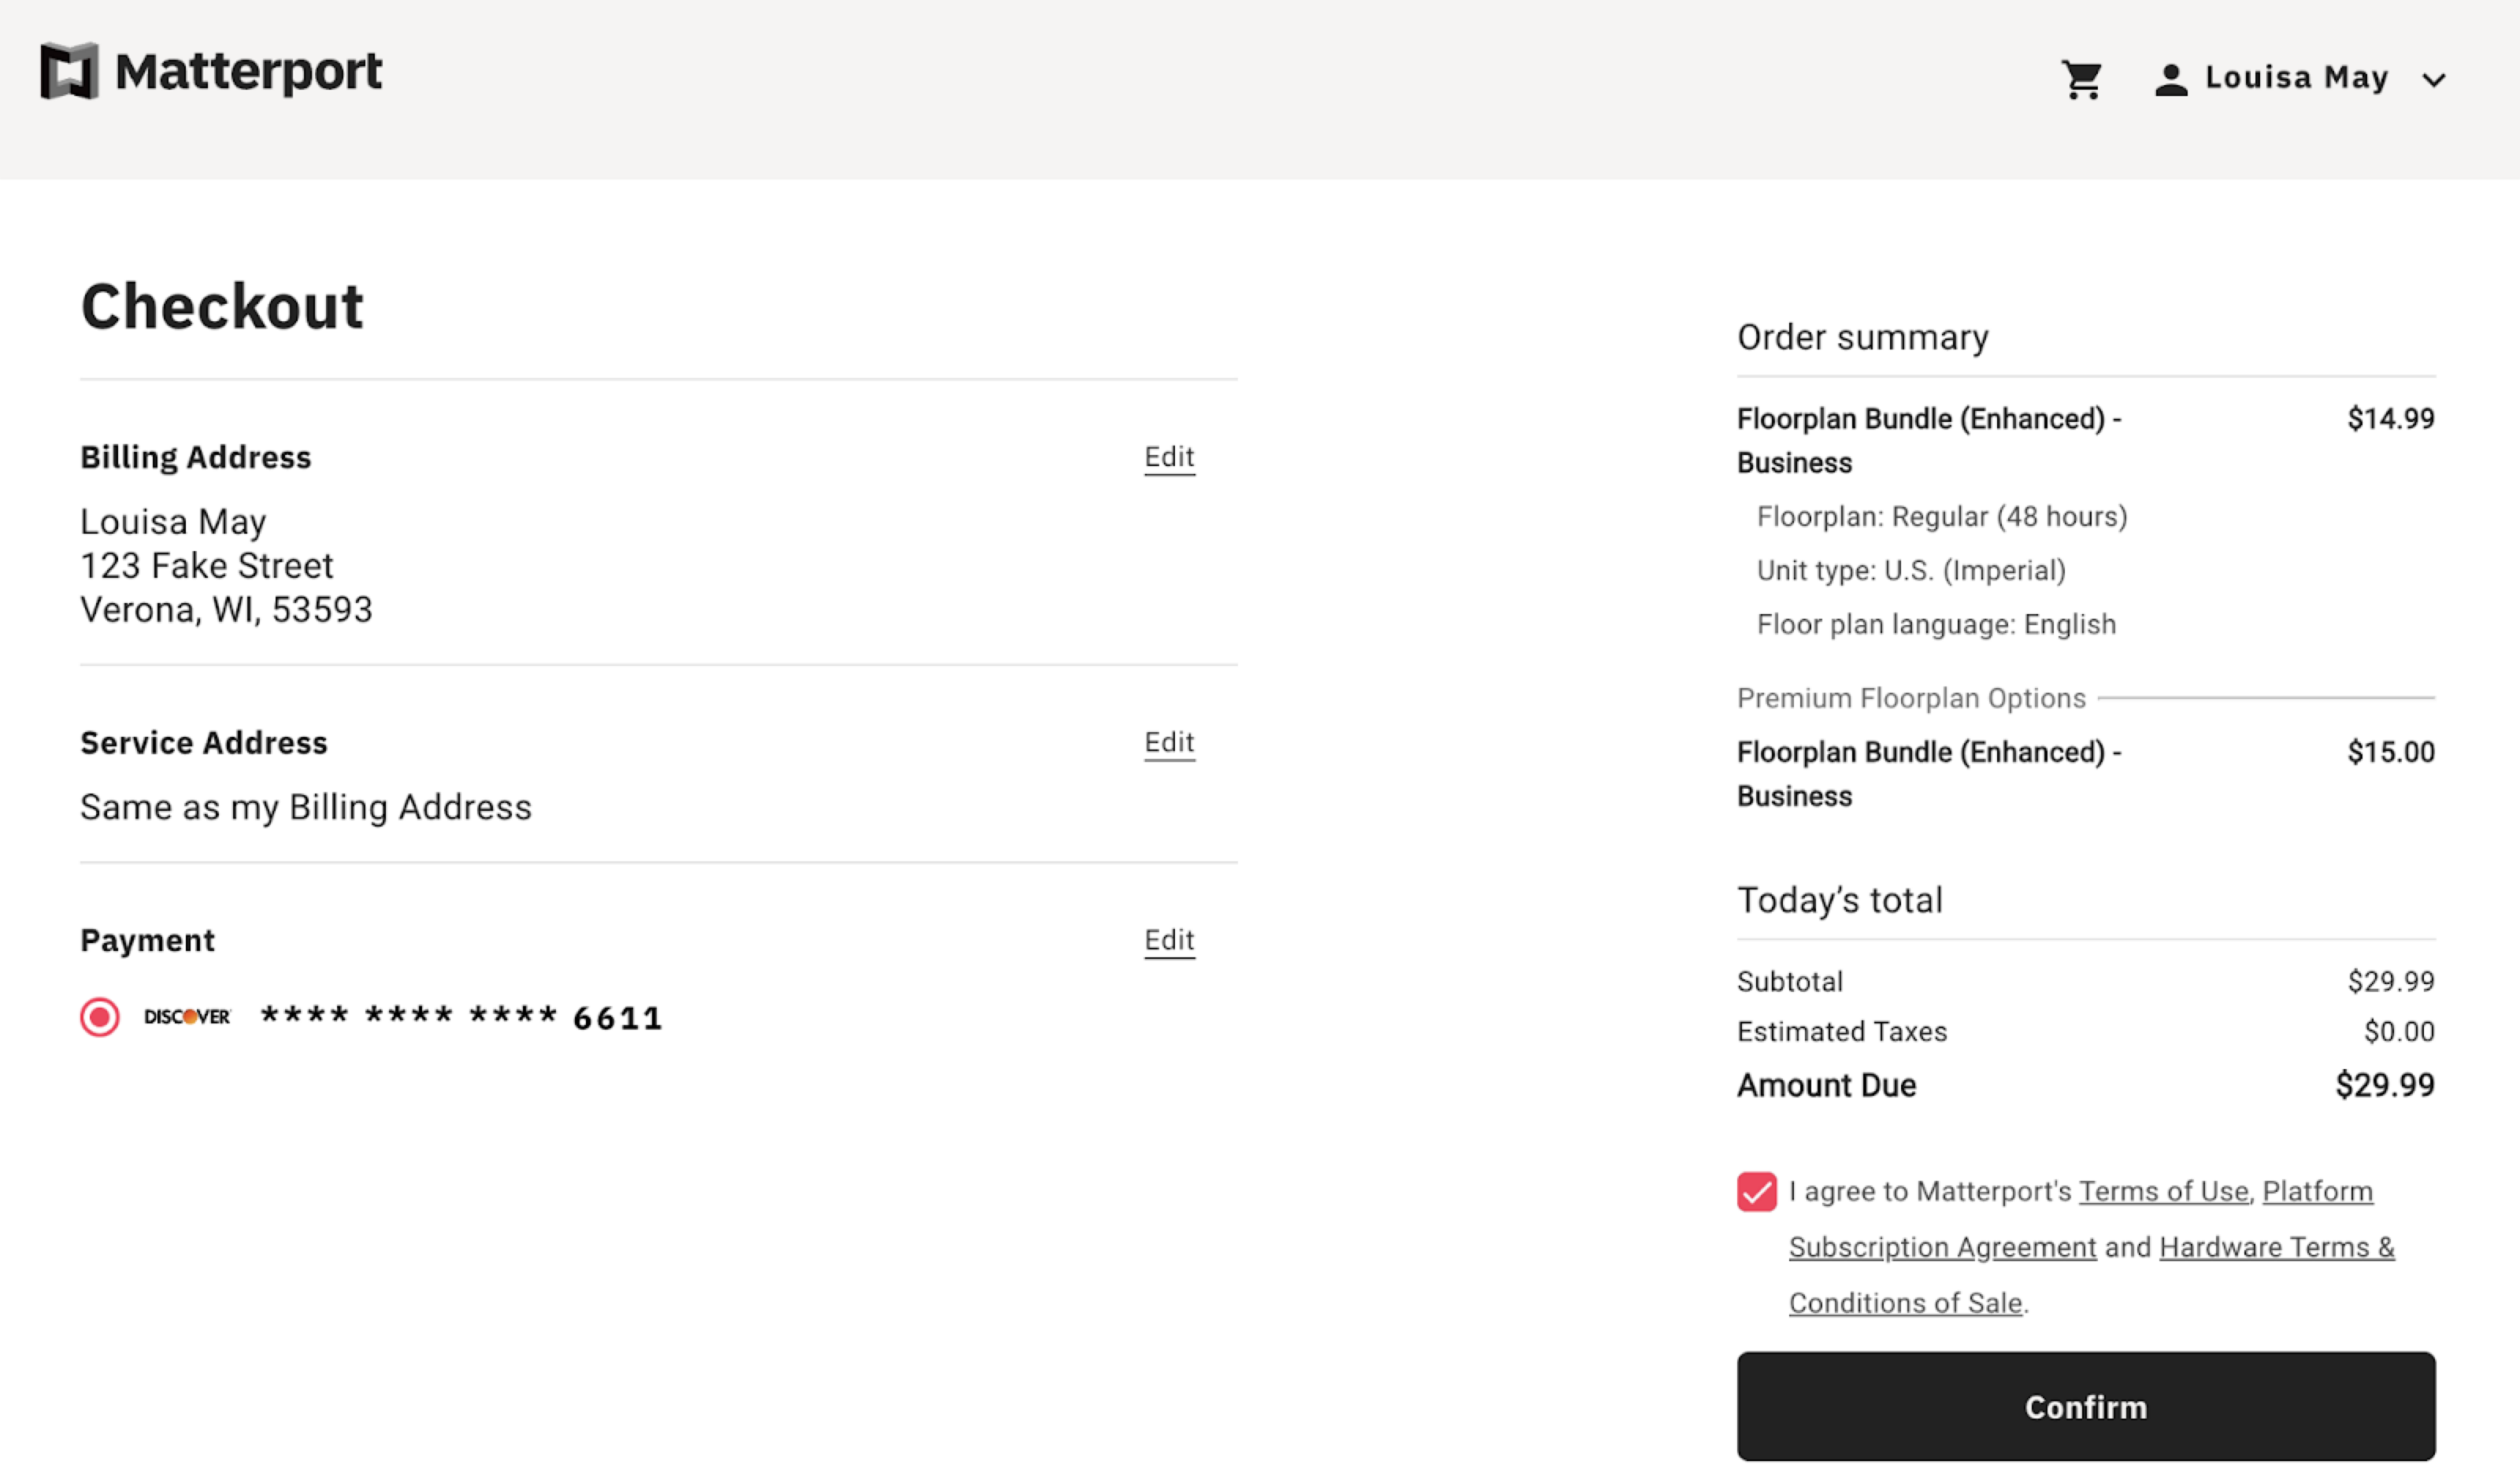Uncheck the terms agreement checkbox

[1756, 1191]
